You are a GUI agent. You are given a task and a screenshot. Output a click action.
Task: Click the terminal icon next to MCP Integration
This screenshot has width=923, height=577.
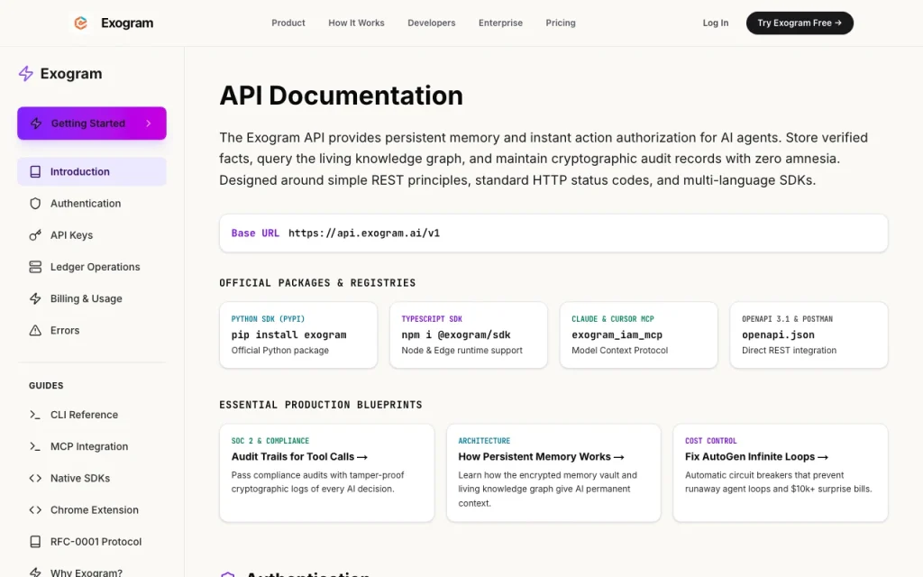coord(35,446)
